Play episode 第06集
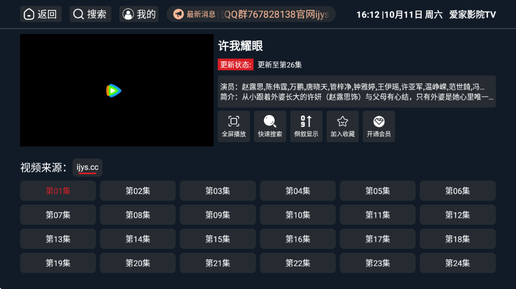Viewport: 516px width, 289px height. 458,191
